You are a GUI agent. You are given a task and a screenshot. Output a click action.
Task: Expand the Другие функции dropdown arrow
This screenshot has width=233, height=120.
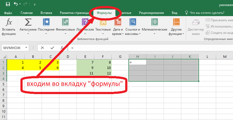pyautogui.click(x=183, y=34)
